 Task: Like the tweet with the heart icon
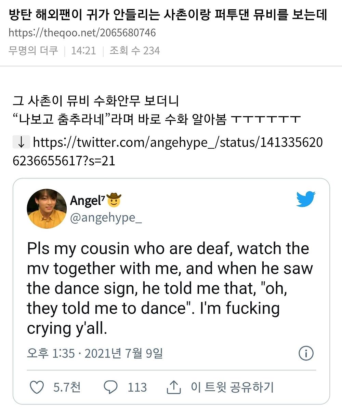coord(37,387)
